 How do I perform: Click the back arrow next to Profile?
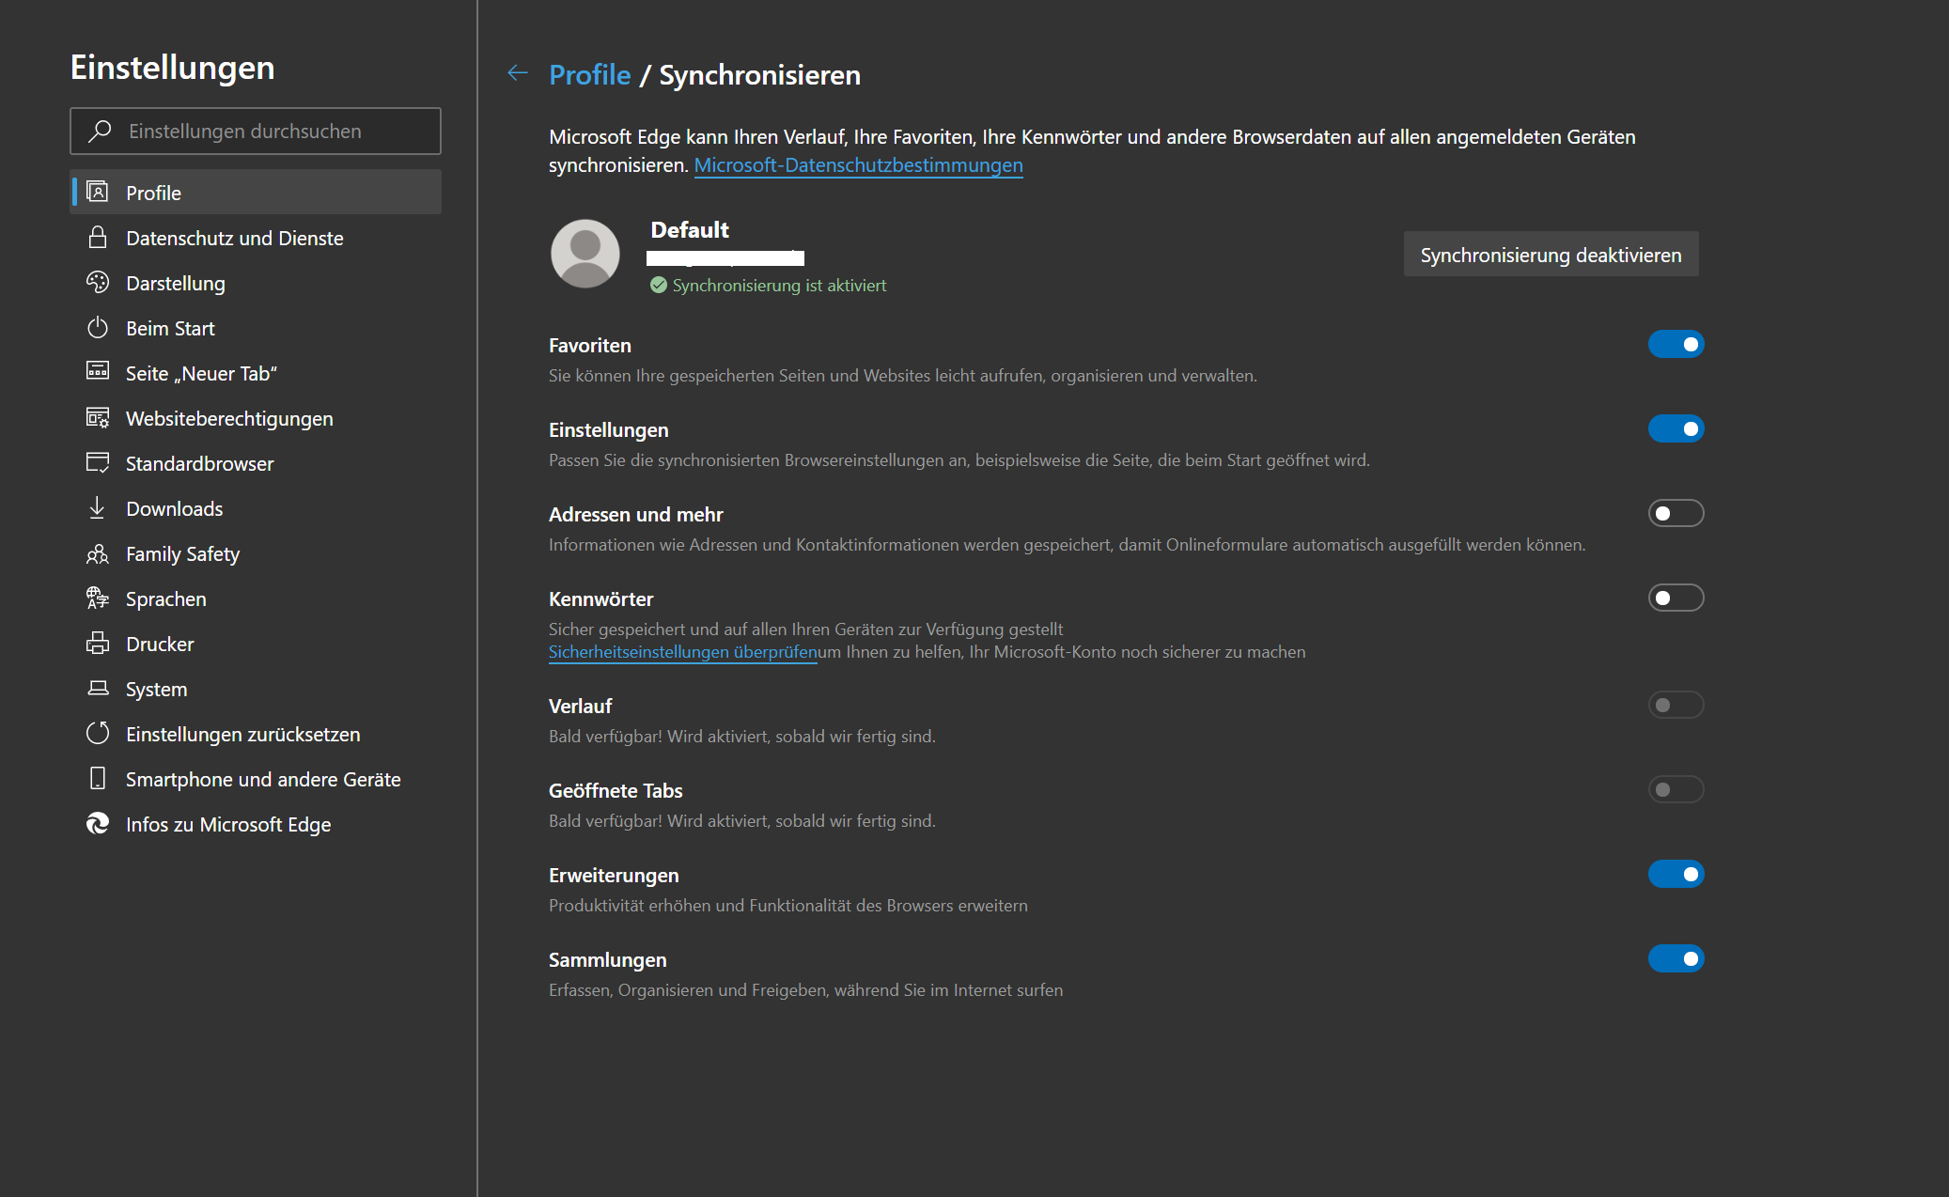click(517, 73)
